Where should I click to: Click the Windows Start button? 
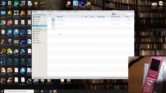click(2, 91)
